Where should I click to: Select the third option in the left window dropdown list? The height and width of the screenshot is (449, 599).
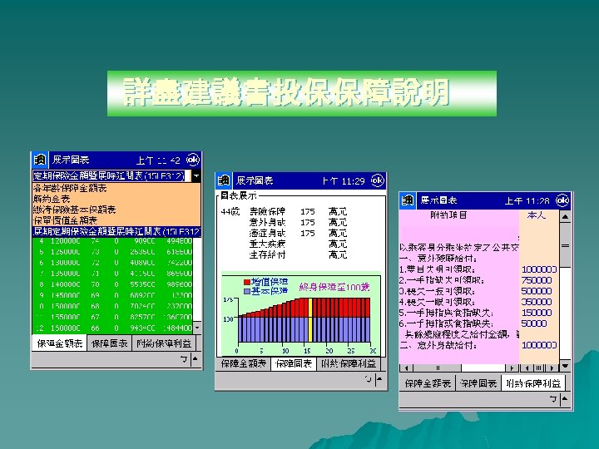[x=116, y=210]
